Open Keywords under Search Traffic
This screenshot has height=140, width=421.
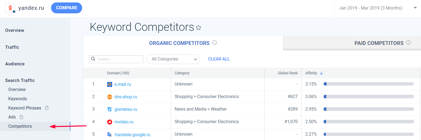(18, 99)
